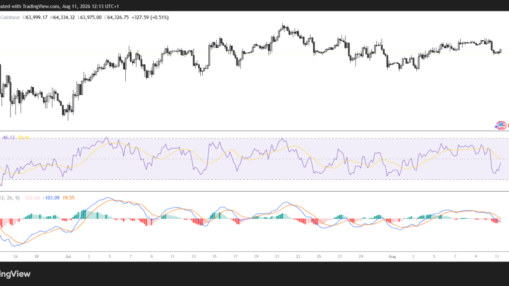The image size is (509, 286).
Task: Click the 21 date label on time axis
Action: 277,257
